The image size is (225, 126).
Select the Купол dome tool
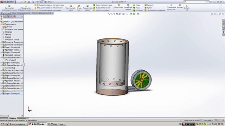pos(148,8)
